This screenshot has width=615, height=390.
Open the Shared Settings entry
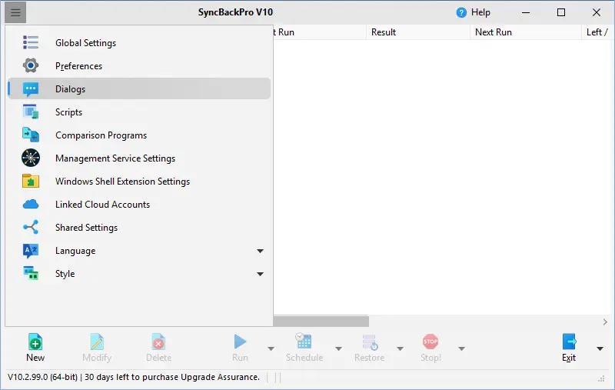pos(139,228)
